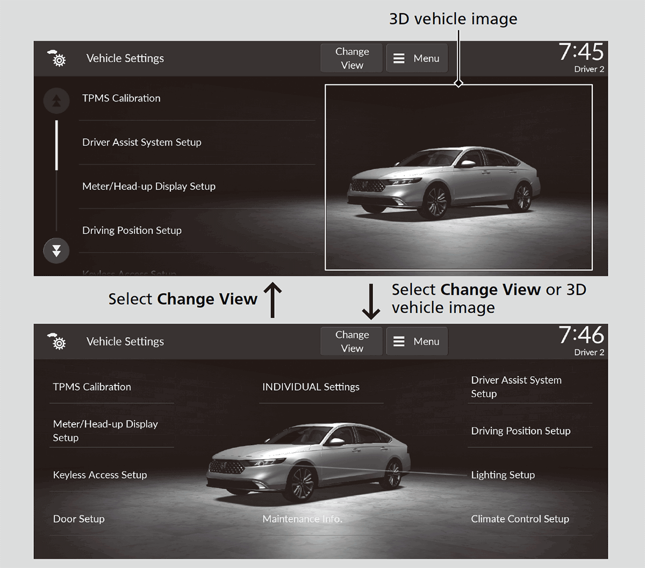The width and height of the screenshot is (645, 568).
Task: Click the scroll-down arrow icon in settings list
Action: (x=56, y=250)
